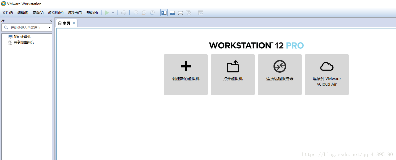
Task: Close the 库 library panel
Action: [x=51, y=20]
